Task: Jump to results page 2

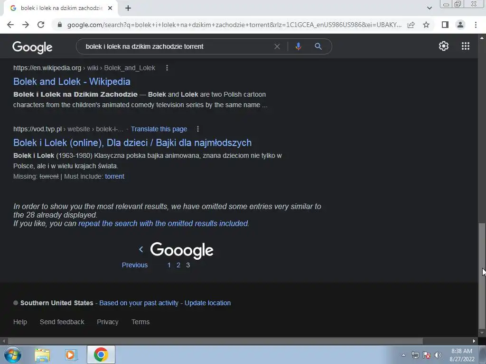Action: coord(178,265)
